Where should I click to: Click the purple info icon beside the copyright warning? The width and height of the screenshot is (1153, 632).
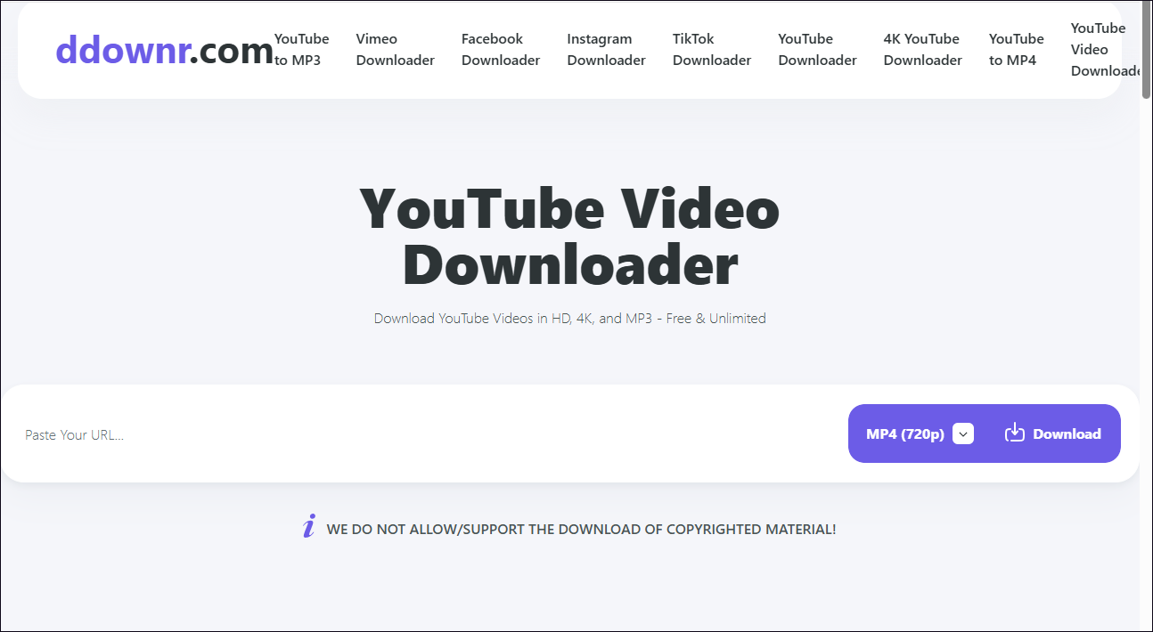pyautogui.click(x=308, y=527)
